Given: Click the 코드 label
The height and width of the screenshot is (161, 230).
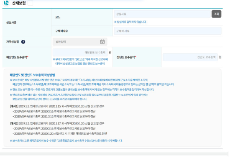Looking at the screenshot, I should 58,17.
